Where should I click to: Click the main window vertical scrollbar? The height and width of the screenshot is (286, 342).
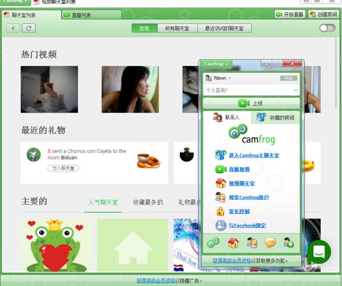336,73
